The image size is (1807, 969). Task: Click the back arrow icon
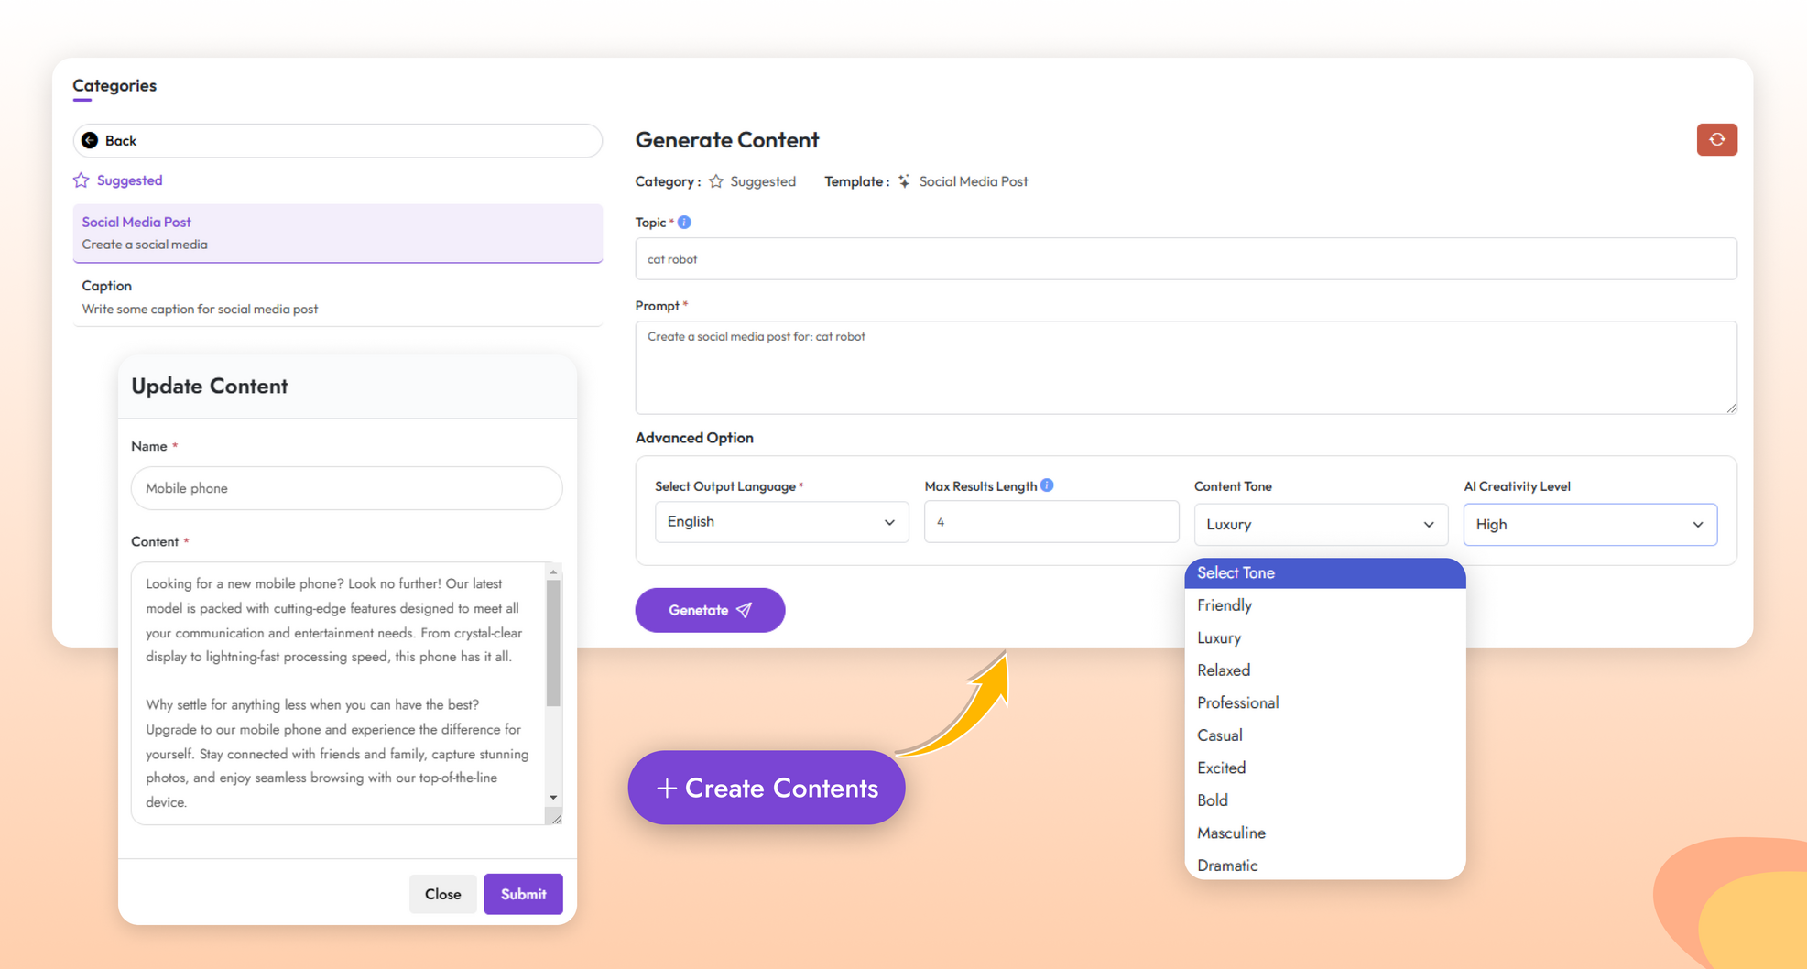[90, 140]
